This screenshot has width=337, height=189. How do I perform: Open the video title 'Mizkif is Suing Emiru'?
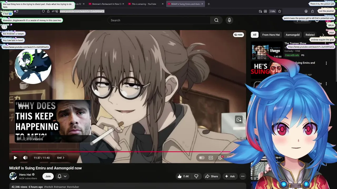point(46,168)
